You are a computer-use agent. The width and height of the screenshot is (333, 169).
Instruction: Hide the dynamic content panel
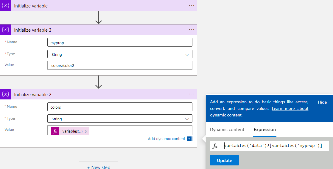pyautogui.click(x=322, y=102)
